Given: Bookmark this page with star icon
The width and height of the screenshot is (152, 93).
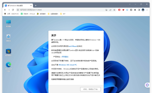Looking at the screenshot, I should point(114,10).
